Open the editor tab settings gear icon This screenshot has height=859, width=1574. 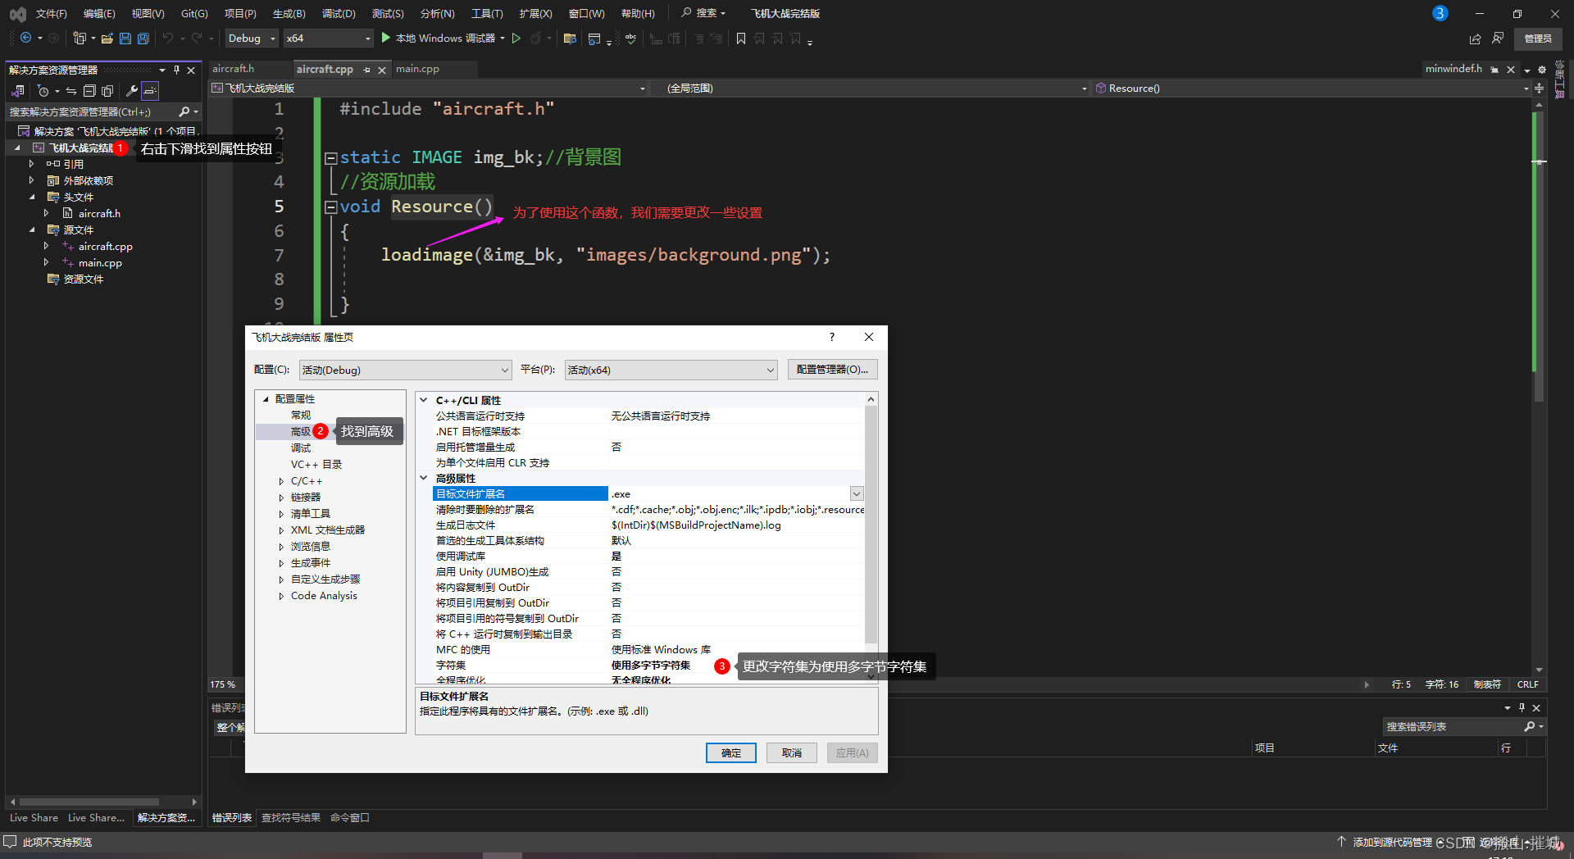[x=1541, y=70]
